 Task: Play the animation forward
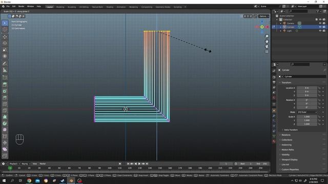139,164
